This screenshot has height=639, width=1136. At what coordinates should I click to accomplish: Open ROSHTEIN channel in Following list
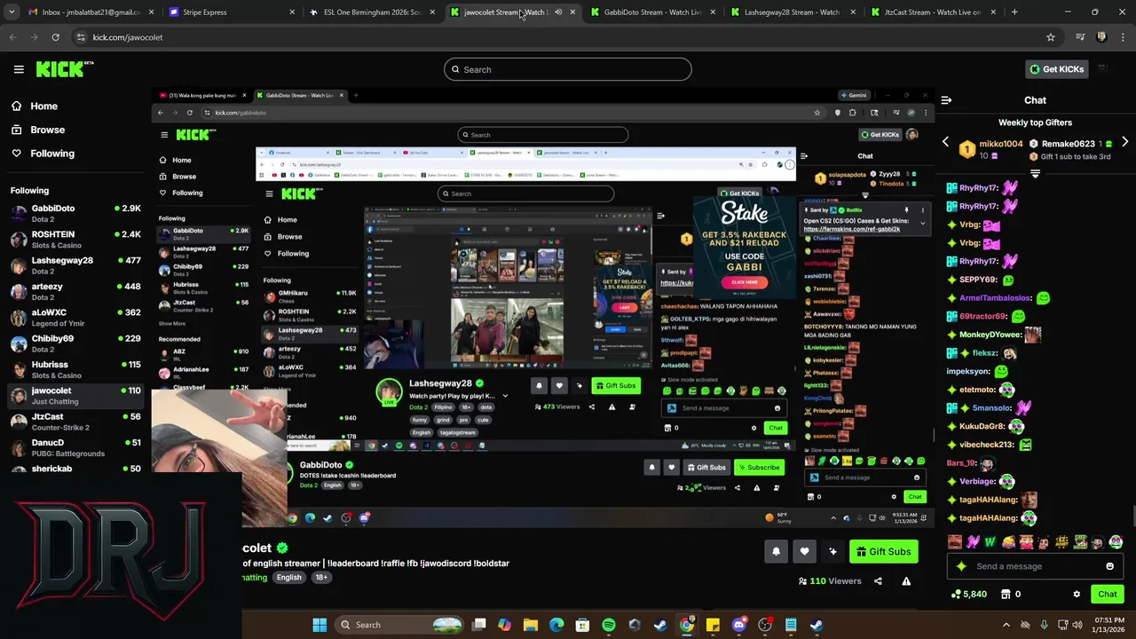click(x=75, y=240)
